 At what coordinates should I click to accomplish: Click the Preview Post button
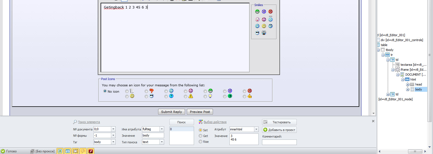(x=200, y=112)
